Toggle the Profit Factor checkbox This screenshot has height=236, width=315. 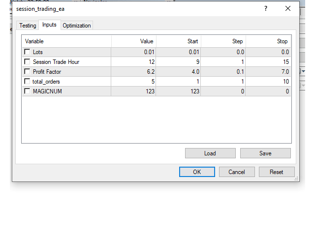coord(27,71)
